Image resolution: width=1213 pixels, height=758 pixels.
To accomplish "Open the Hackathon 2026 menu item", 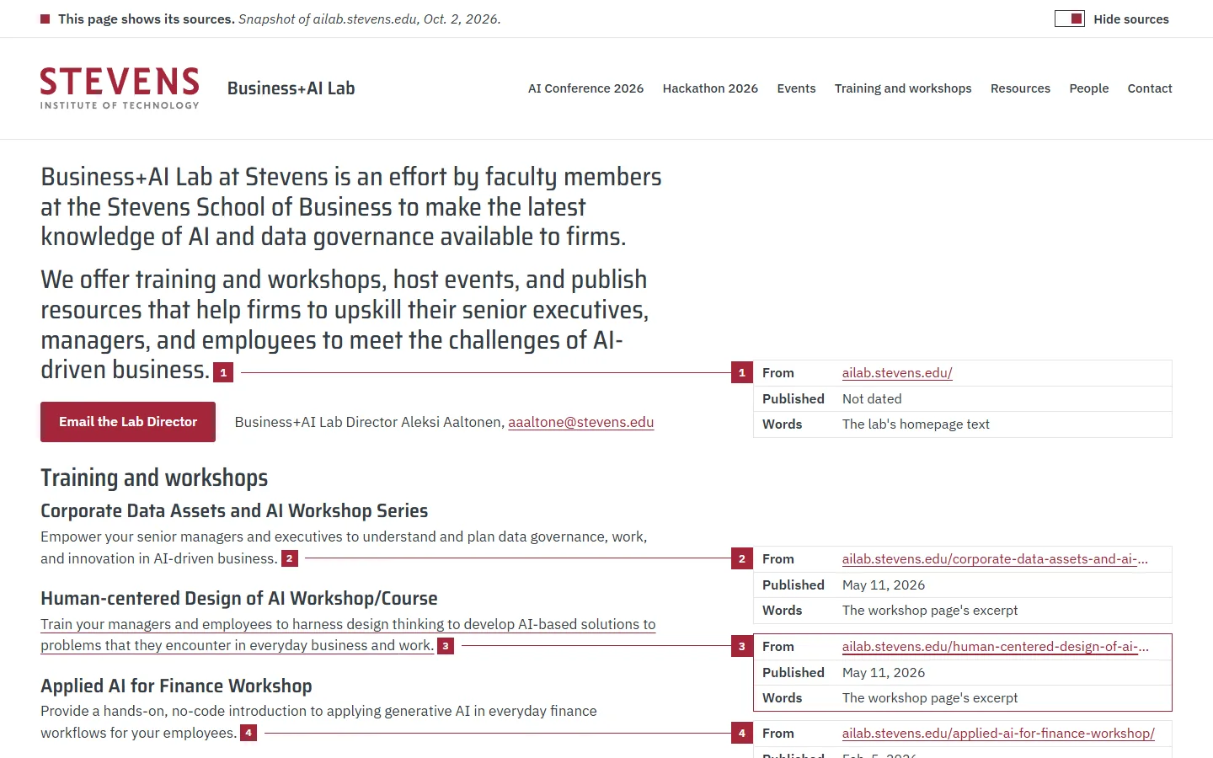I will pos(710,88).
